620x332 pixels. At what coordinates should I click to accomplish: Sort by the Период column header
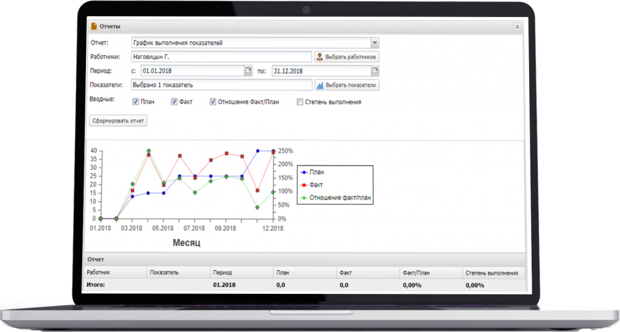[242, 272]
